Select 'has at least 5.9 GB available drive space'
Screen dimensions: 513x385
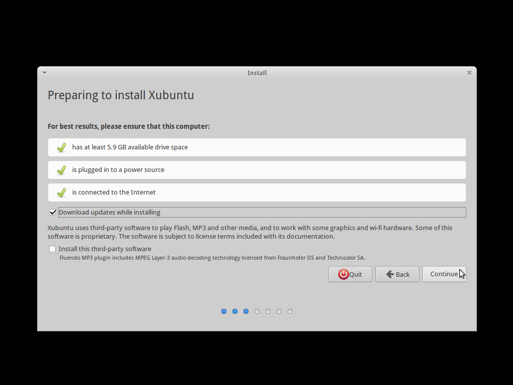pyautogui.click(x=130, y=147)
